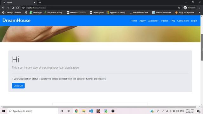Switch to Visual Studio Code in taskbar
The height and width of the screenshot is (114, 203).
[x=91, y=111]
